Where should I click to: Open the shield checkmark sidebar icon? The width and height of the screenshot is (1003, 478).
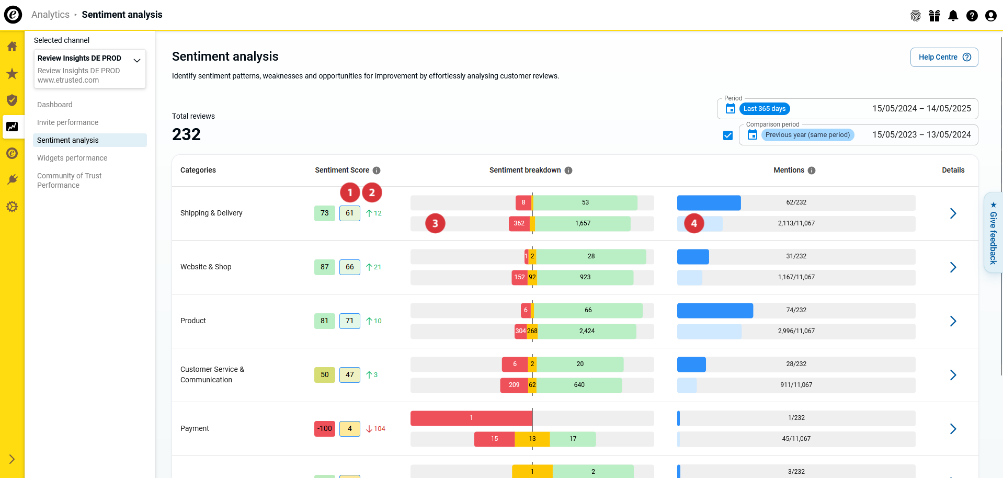[12, 100]
